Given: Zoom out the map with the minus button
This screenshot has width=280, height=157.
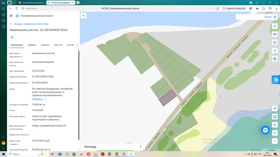Looking at the screenshot, I should (275, 141).
